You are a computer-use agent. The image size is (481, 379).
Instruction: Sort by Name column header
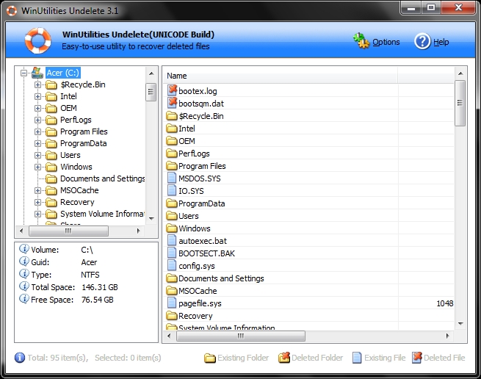click(x=281, y=76)
